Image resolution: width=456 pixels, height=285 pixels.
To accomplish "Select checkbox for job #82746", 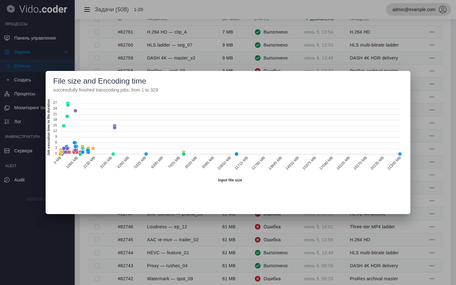I will [97, 227].
